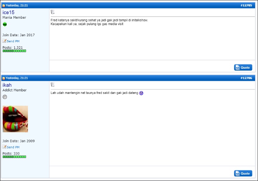The height and width of the screenshot is (181, 258).
Task: Click ikah's post text 'Lah udah mantengin net'
Action: click(68, 93)
